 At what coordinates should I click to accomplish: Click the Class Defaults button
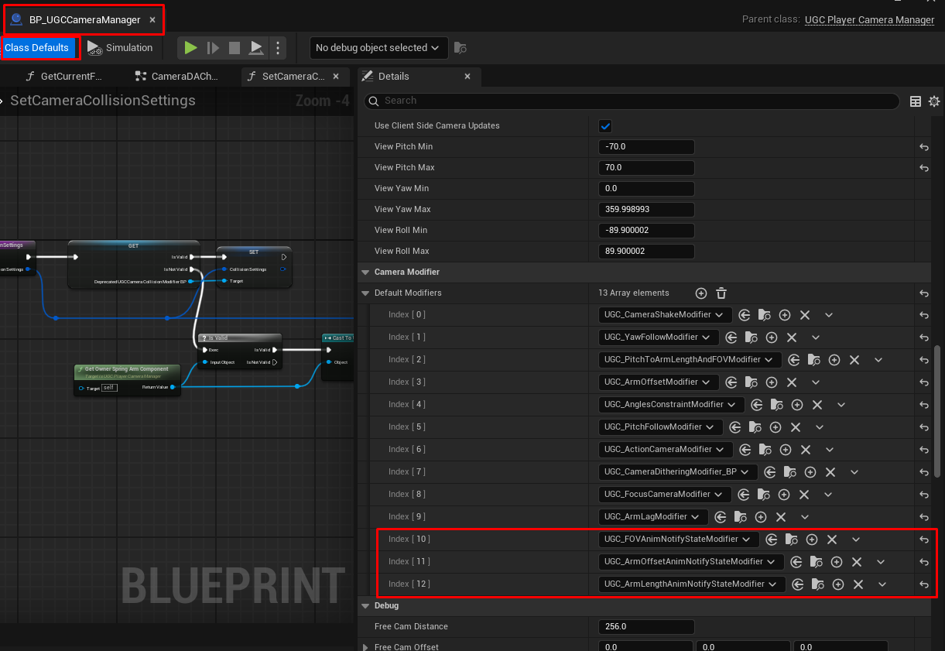[x=37, y=48]
